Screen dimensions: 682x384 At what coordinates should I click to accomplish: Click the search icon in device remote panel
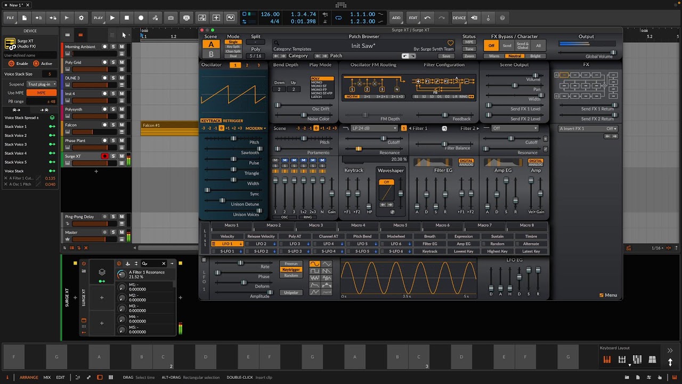pyautogui.click(x=144, y=263)
